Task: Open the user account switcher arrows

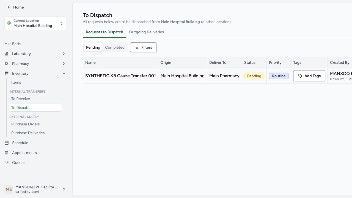Action: pyautogui.click(x=64, y=189)
